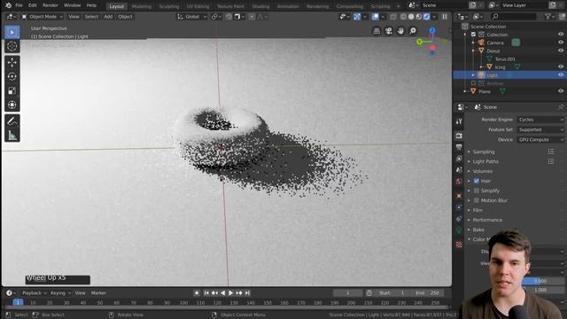Hide Collection in viewport
The image size is (567, 319).
pyautogui.click(x=561, y=35)
